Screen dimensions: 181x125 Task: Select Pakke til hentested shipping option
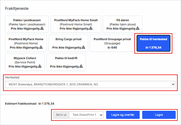pos(153,43)
